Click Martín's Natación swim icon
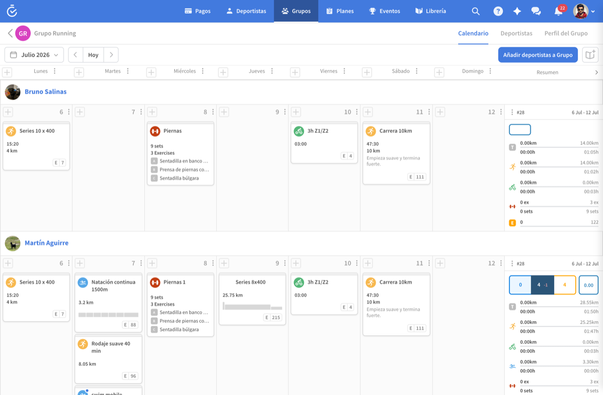Screen dimensions: 603x395 (x=83, y=283)
